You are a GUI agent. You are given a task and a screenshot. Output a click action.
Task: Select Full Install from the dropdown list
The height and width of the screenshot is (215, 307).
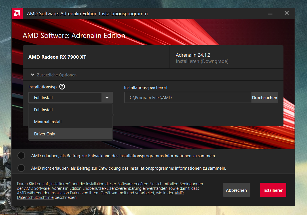tap(43, 110)
